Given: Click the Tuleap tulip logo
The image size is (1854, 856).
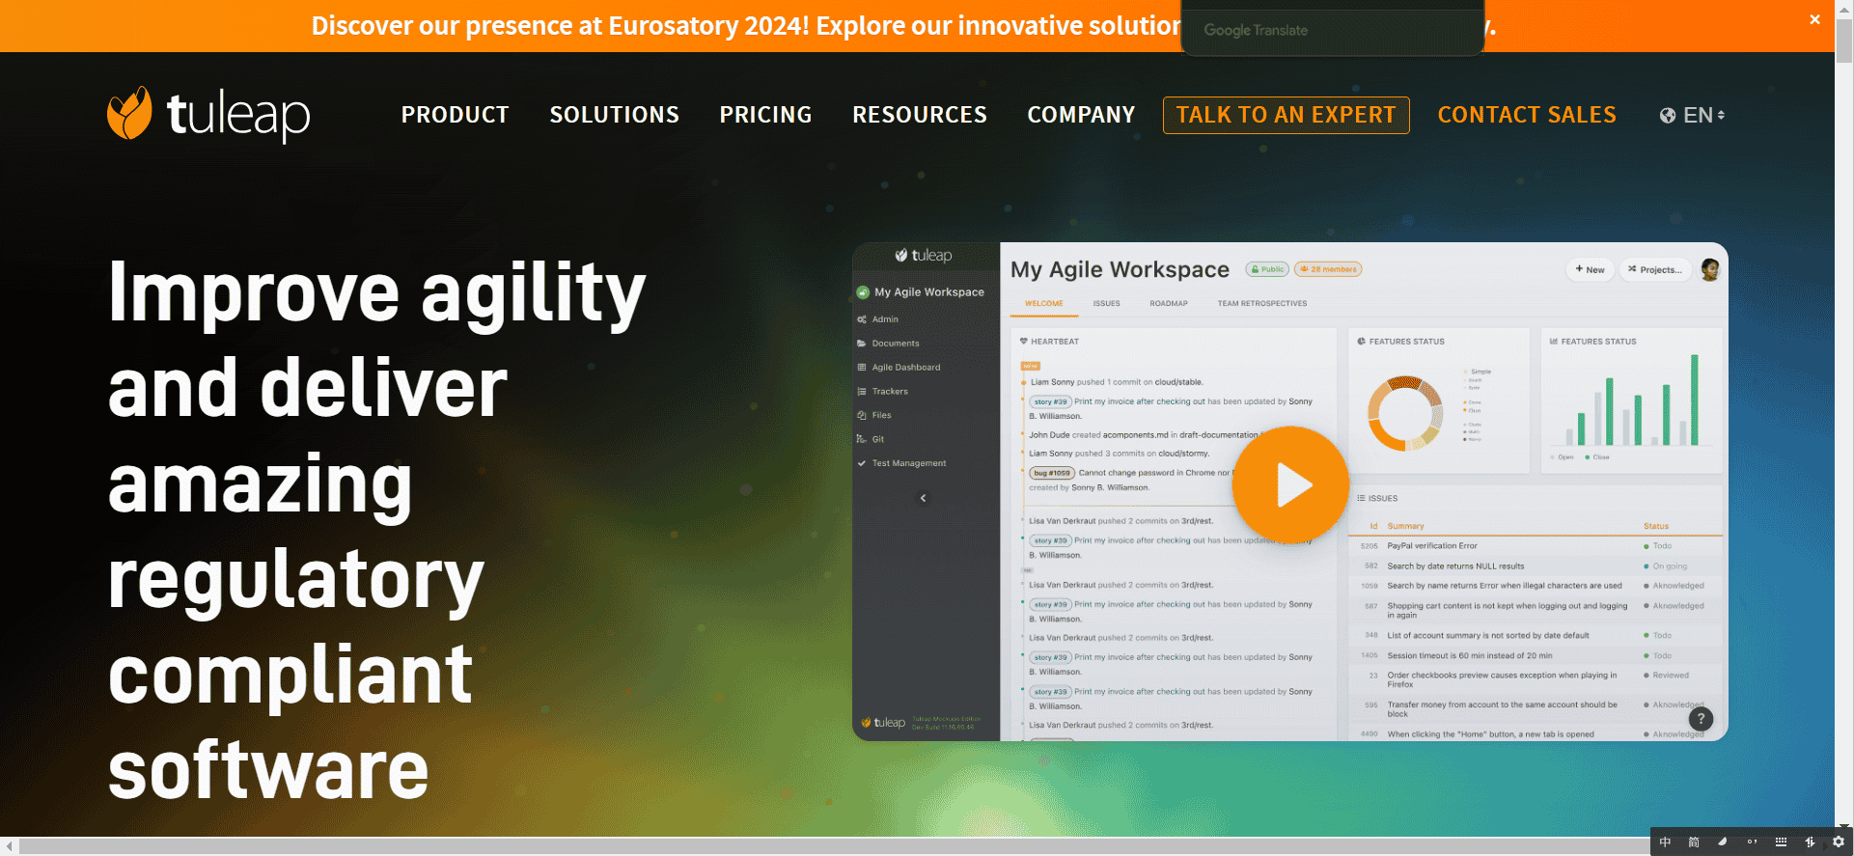Looking at the screenshot, I should pyautogui.click(x=129, y=114).
